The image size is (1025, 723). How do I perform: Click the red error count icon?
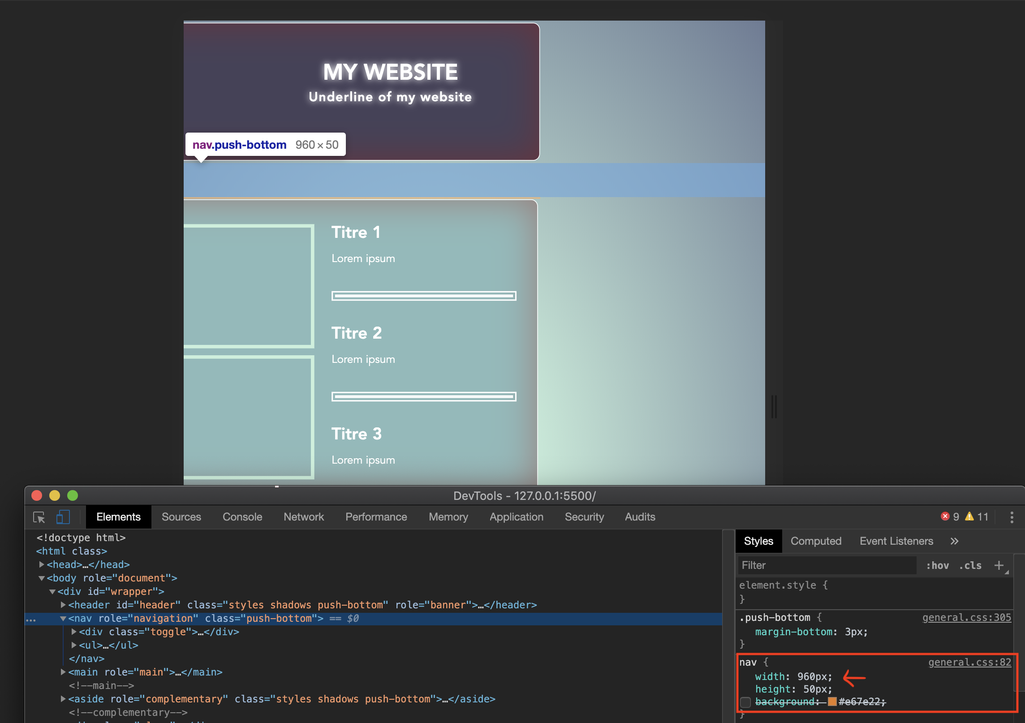[945, 516]
